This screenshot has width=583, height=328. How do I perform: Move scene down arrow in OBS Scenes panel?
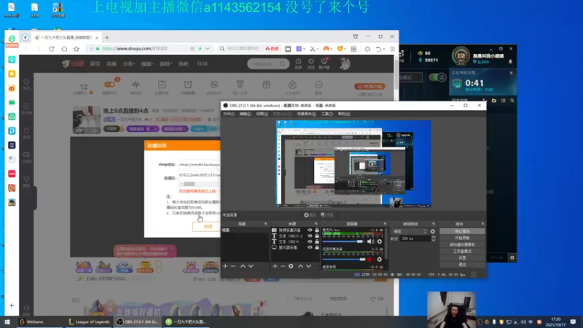251,266
